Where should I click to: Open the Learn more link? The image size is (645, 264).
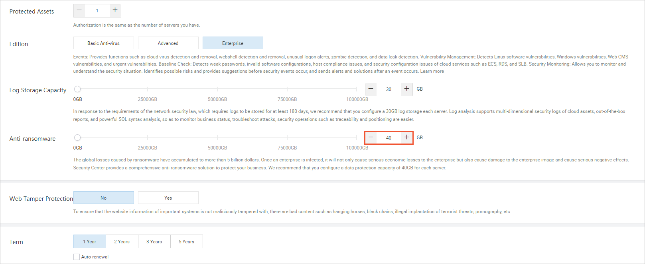click(432, 71)
